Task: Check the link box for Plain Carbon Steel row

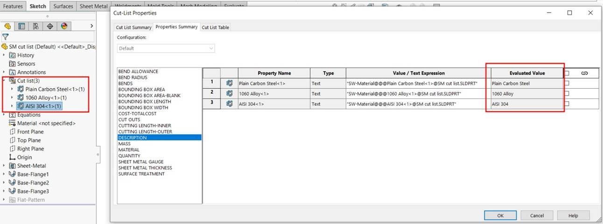Action: pos(567,83)
